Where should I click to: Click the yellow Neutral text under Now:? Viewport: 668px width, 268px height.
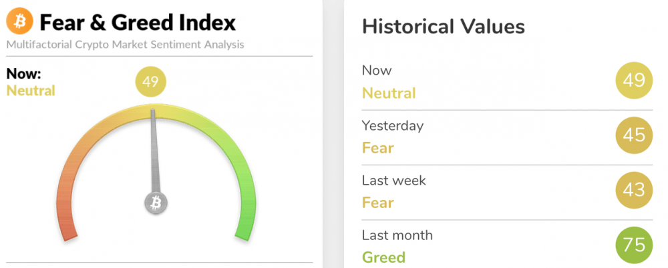coord(31,91)
